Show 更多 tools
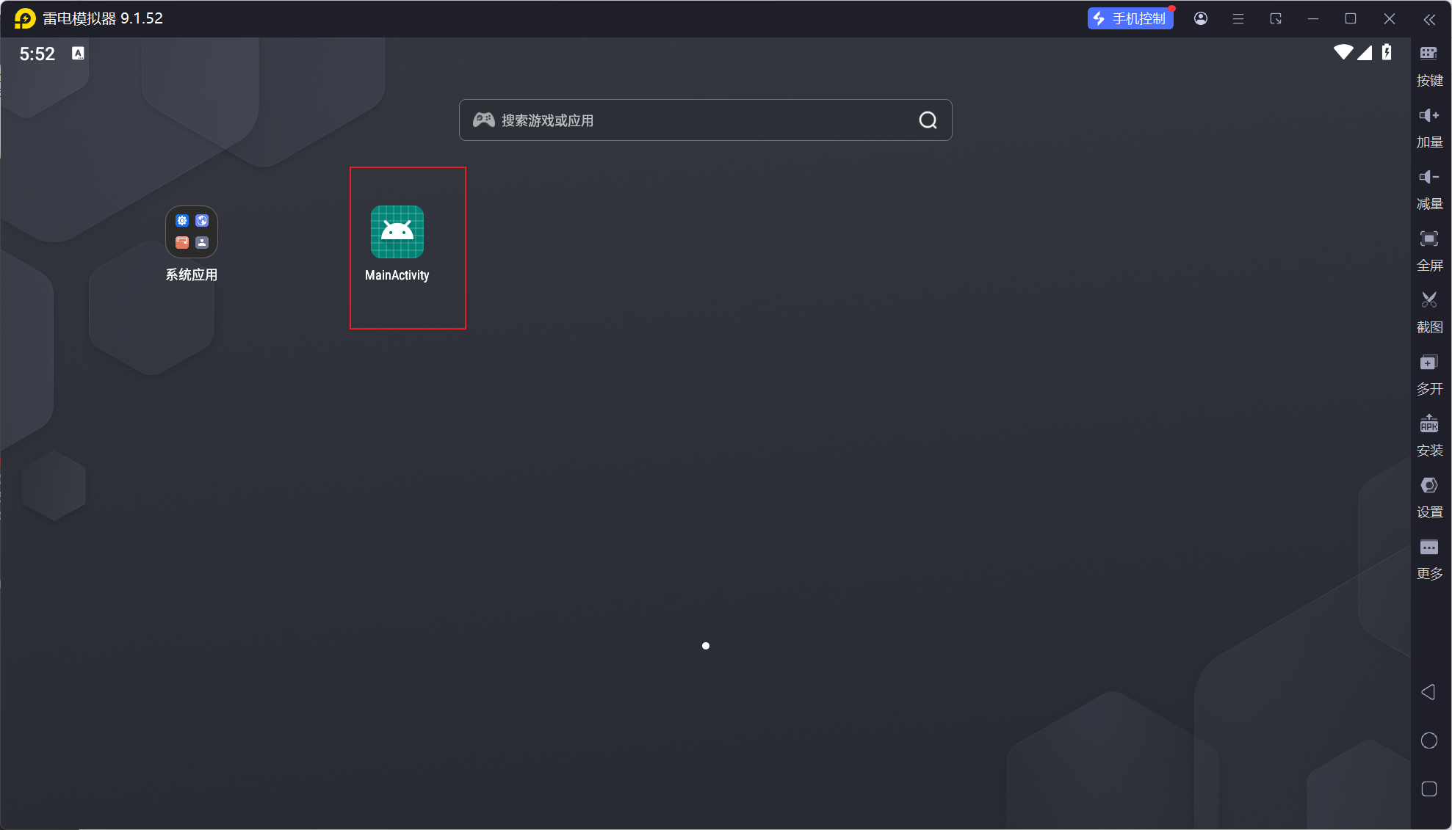 coord(1429,558)
